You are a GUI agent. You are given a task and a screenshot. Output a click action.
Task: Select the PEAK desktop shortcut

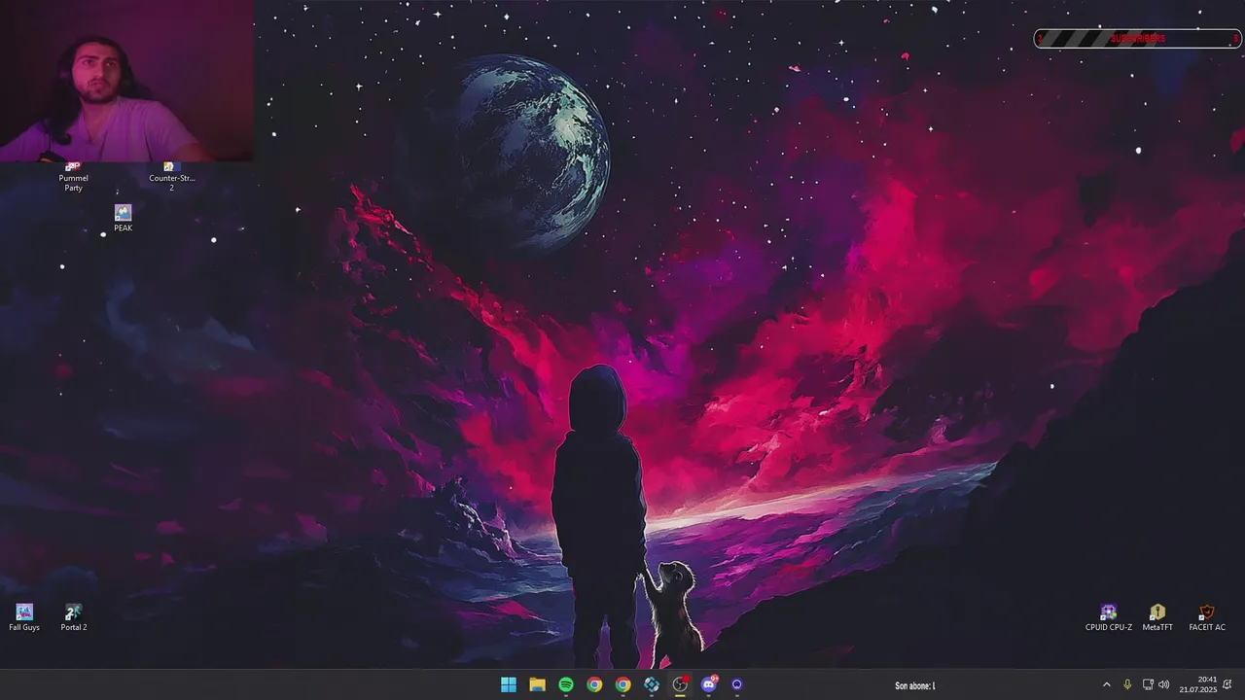pos(123,218)
